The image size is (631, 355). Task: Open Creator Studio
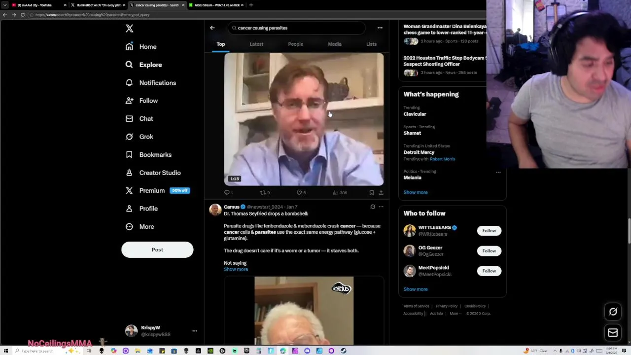point(153,173)
